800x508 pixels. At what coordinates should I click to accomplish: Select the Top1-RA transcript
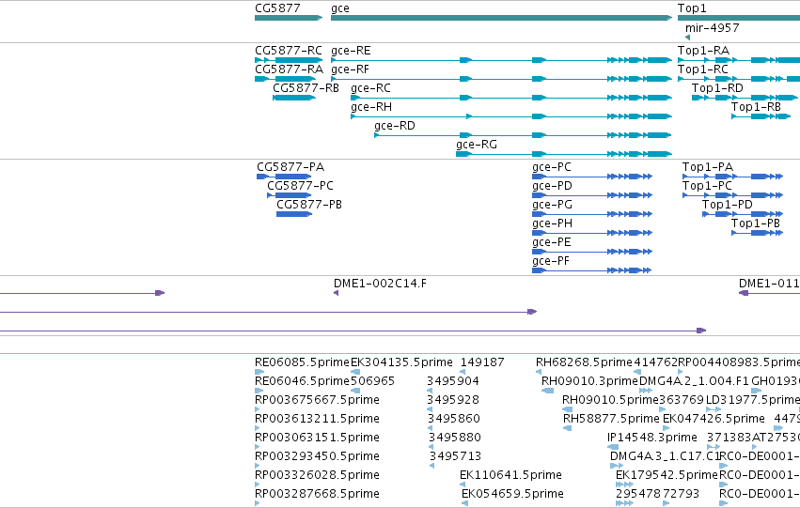(x=739, y=60)
